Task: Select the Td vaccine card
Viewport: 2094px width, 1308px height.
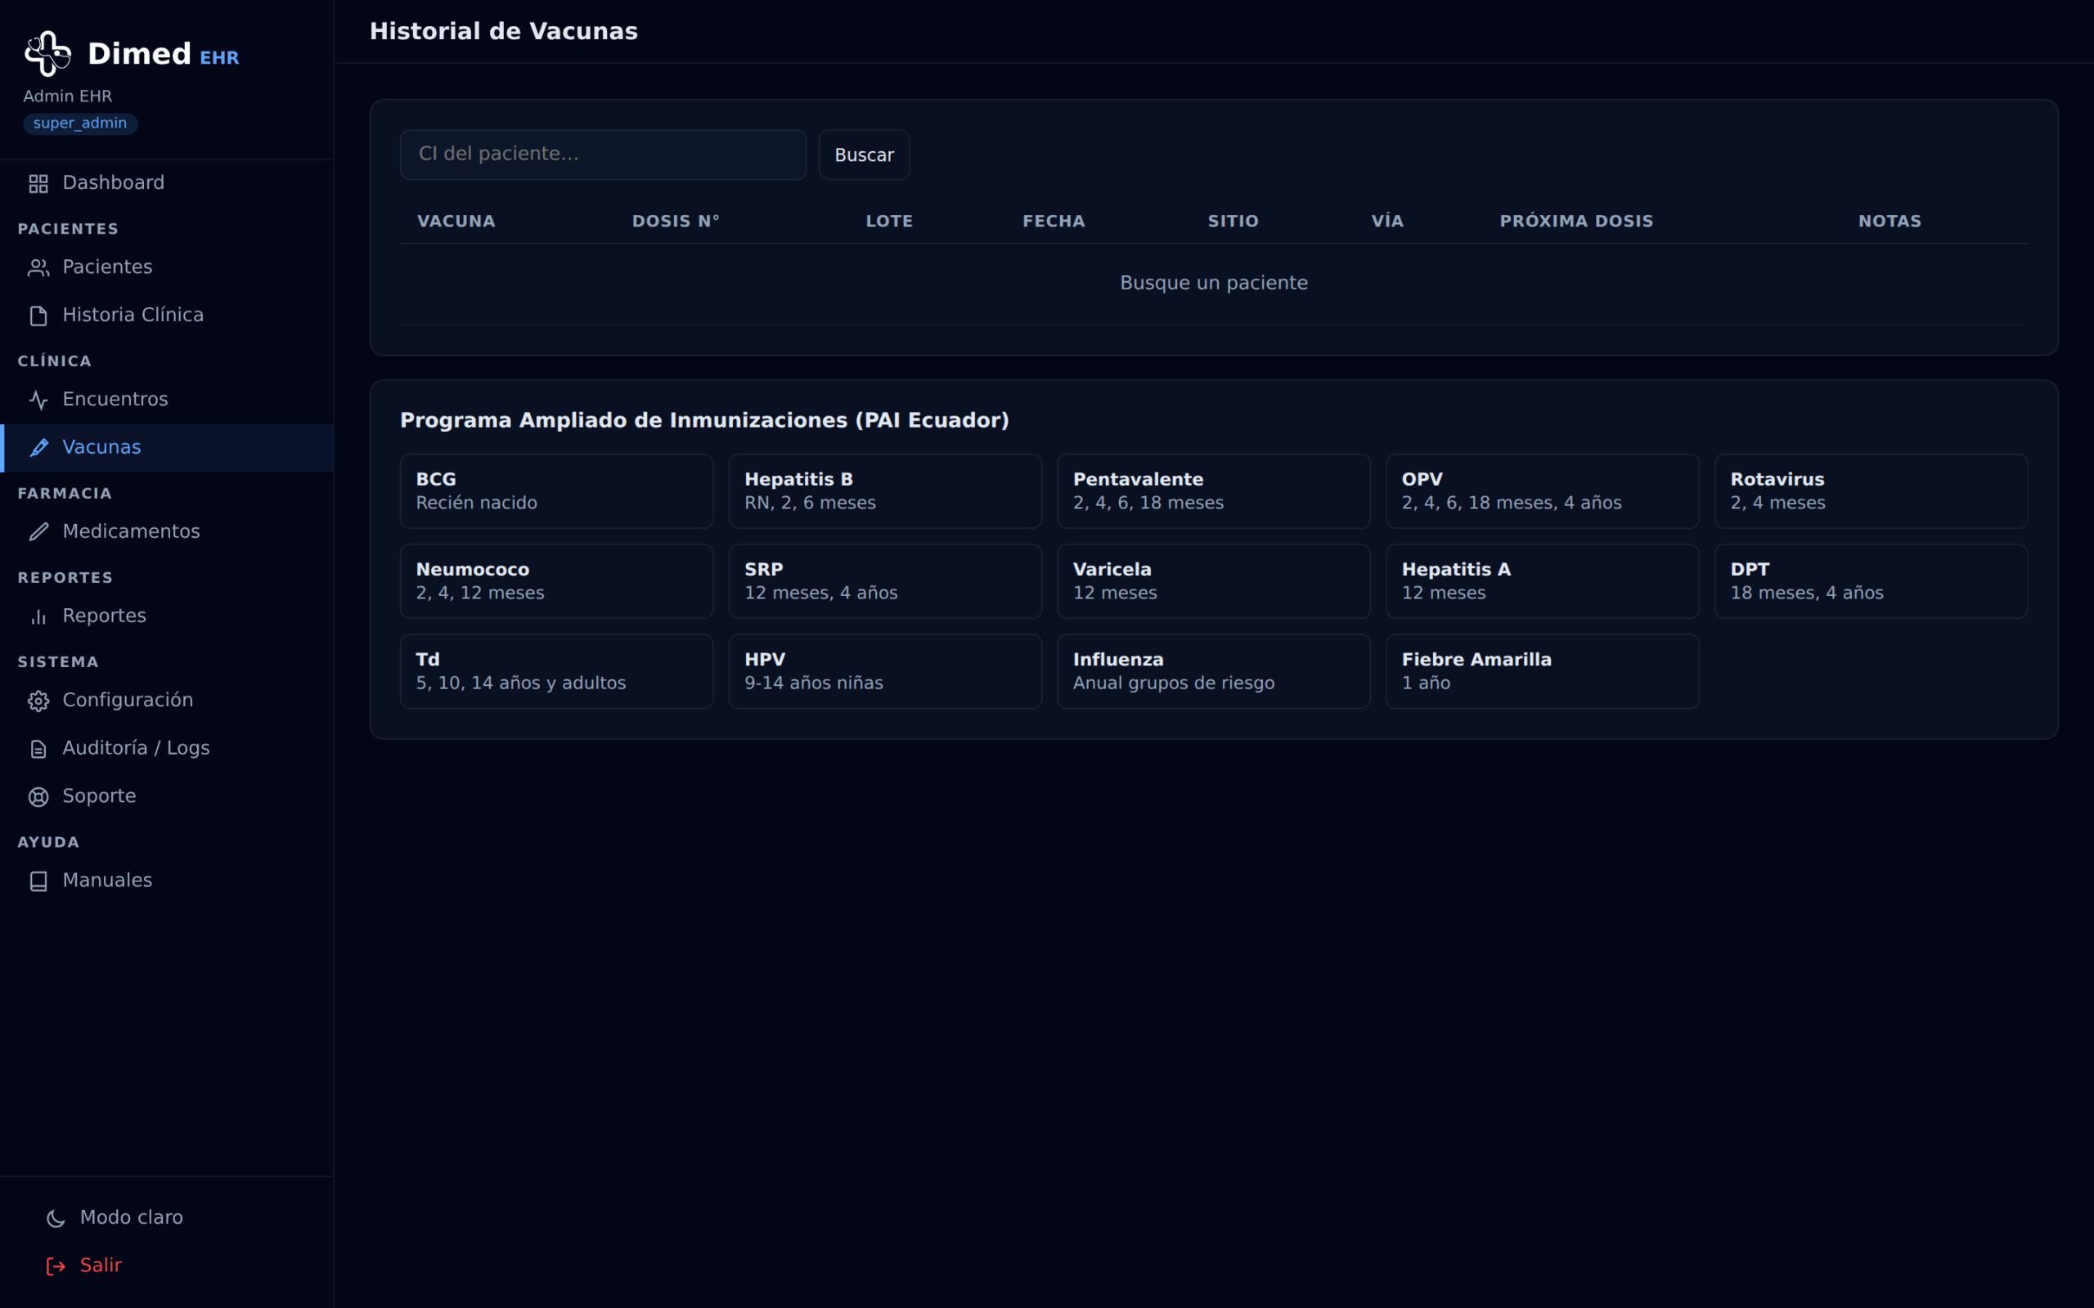Action: (x=556, y=671)
